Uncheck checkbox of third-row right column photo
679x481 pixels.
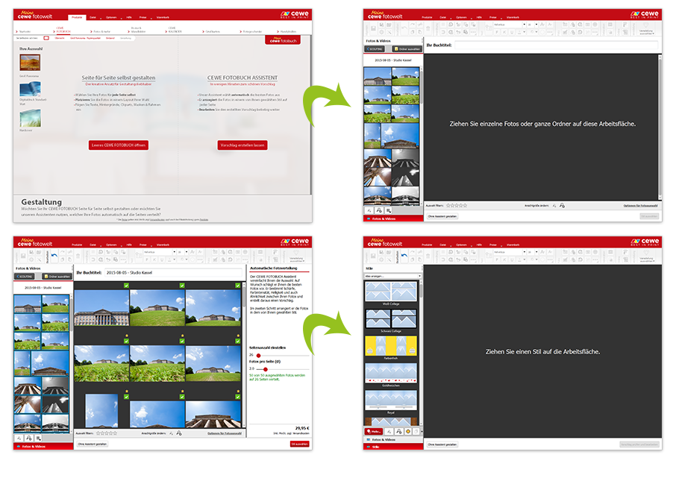(238, 397)
